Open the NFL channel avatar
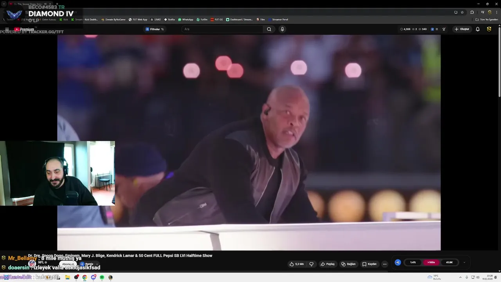Viewport: 501px width, 282px height. pyautogui.click(x=32, y=264)
